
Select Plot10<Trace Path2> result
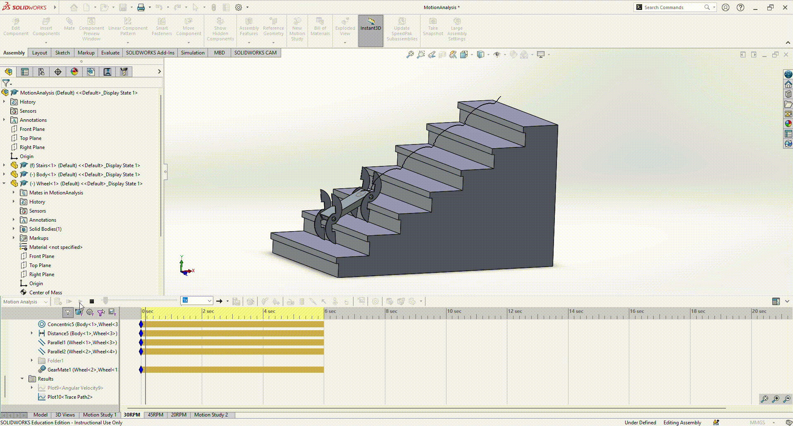tap(69, 397)
